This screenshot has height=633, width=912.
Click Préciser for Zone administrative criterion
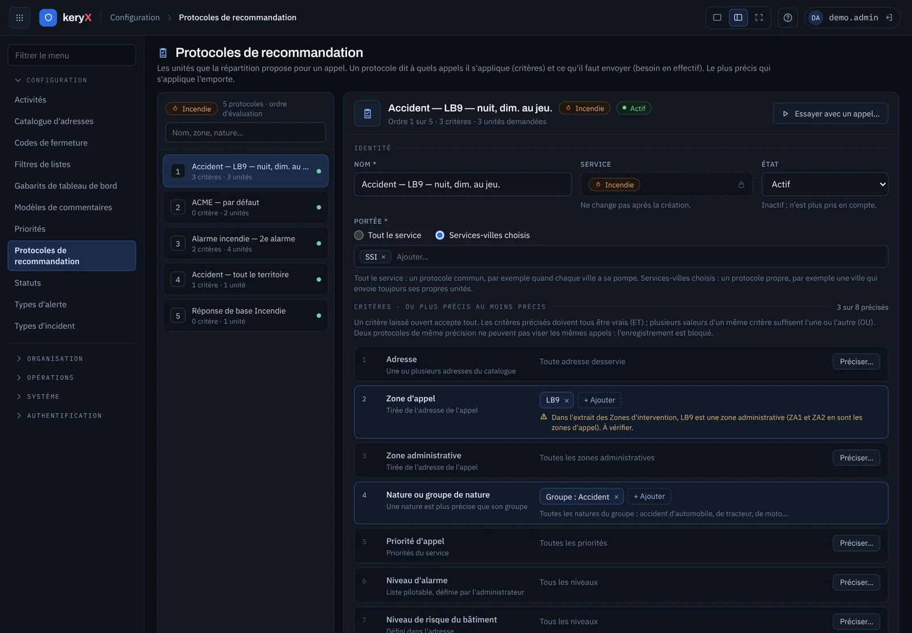coord(856,458)
